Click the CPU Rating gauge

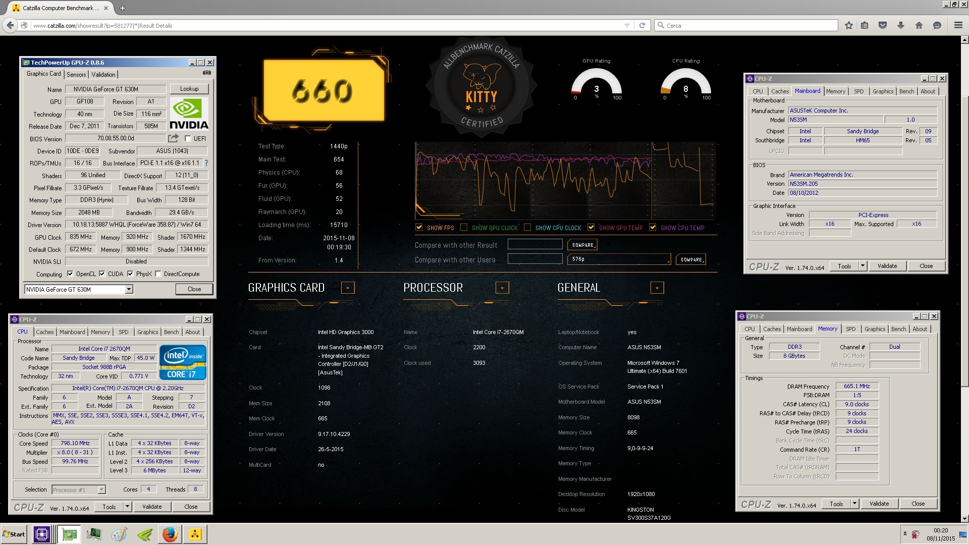(685, 83)
